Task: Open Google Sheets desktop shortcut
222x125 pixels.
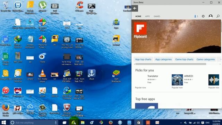Action: [x=6, y=59]
